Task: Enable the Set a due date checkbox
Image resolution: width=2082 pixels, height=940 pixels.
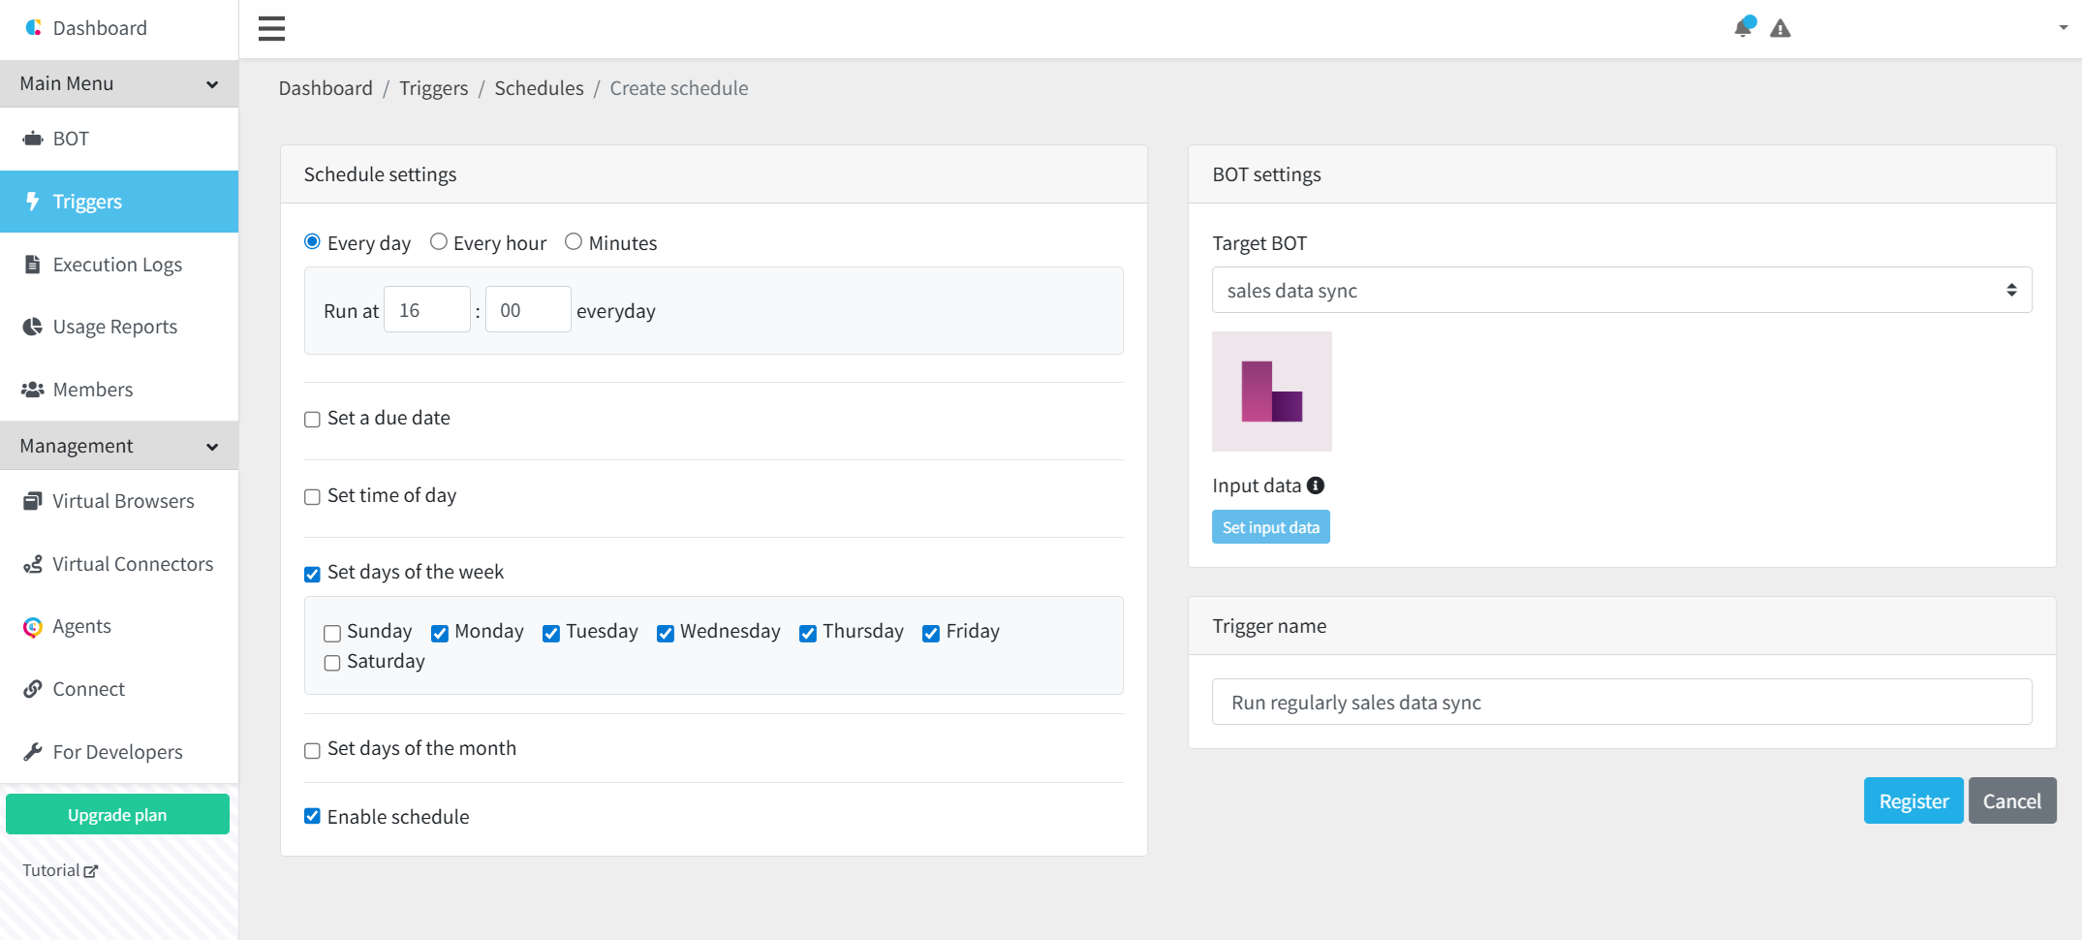Action: tap(312, 420)
